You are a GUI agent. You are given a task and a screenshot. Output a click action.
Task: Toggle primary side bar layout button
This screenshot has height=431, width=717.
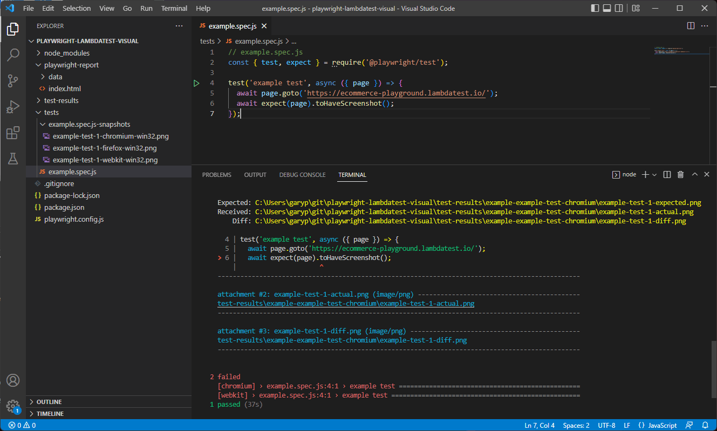tap(595, 9)
